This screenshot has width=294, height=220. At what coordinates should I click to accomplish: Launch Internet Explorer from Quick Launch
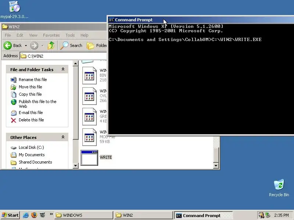(x=26, y=215)
